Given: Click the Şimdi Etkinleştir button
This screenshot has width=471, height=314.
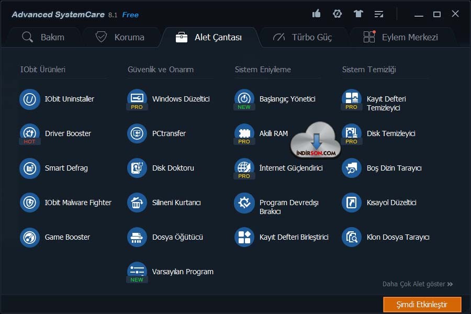Looking at the screenshot, I should (422, 305).
